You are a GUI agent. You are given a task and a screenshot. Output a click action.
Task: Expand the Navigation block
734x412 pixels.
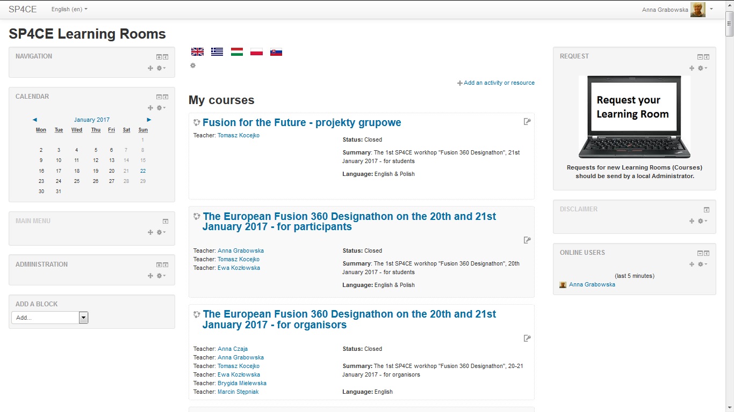[159, 57]
